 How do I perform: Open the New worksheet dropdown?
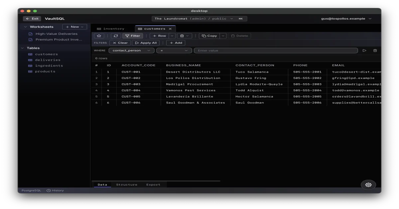pyautogui.click(x=74, y=27)
